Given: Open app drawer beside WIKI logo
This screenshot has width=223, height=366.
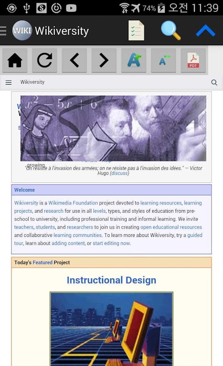Looking at the screenshot, I should coord(3,31).
